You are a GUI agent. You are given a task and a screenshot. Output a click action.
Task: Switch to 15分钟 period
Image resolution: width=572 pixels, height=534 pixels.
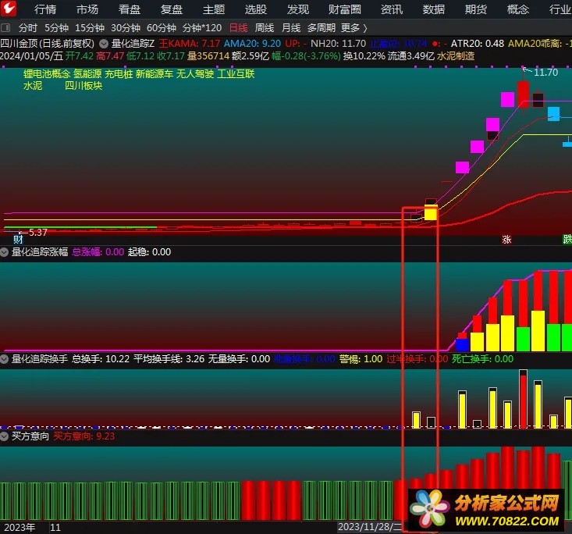[x=90, y=28]
